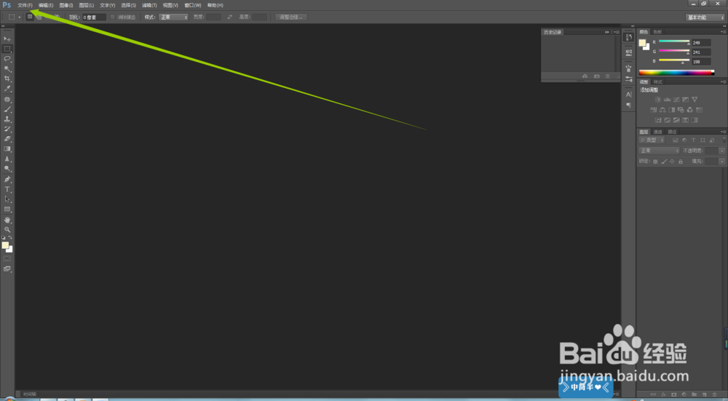Select the Dodge tool
Image resolution: width=728 pixels, height=401 pixels.
pos(7,169)
